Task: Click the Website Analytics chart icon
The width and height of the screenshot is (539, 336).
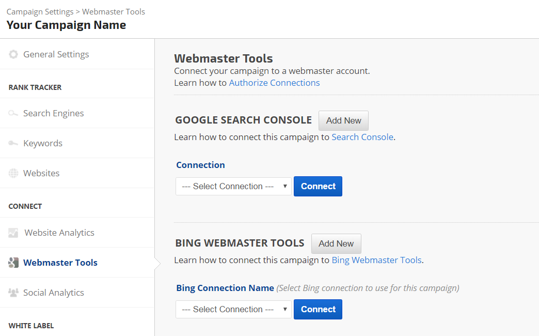Action: [x=13, y=233]
